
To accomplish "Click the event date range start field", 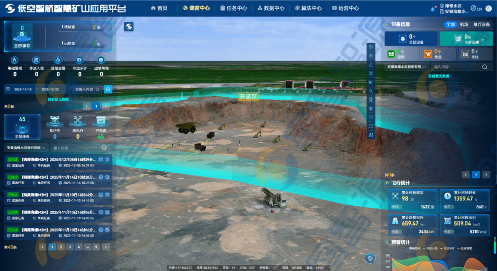I will (23, 89).
